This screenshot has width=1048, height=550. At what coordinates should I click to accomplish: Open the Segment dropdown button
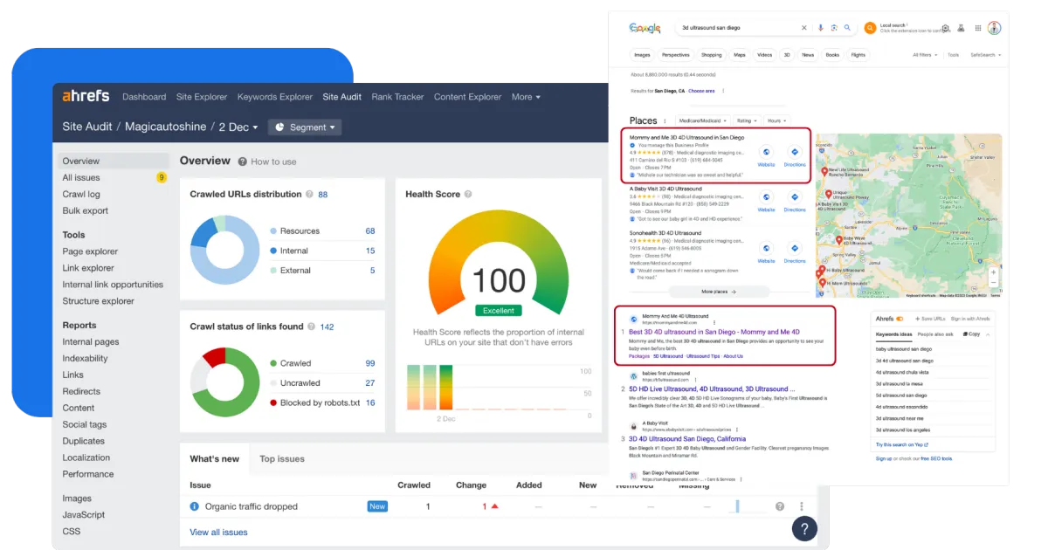coord(305,127)
